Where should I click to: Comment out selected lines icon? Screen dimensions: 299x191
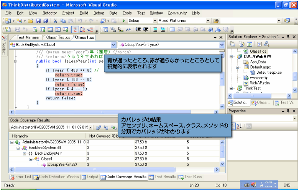click(155, 29)
